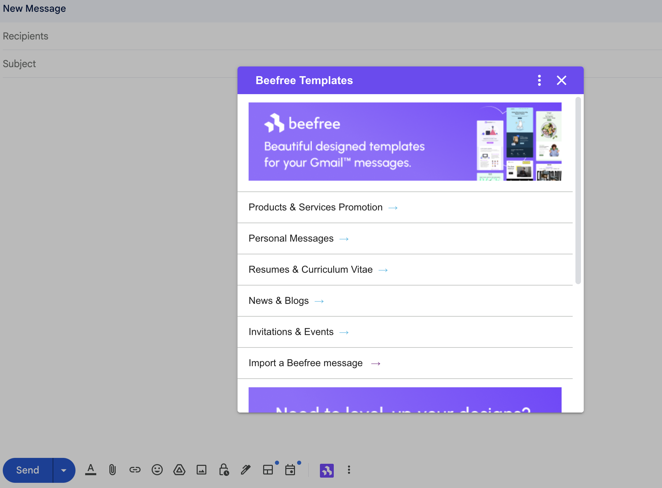Close the Beefree Templates panel

pyautogui.click(x=562, y=80)
